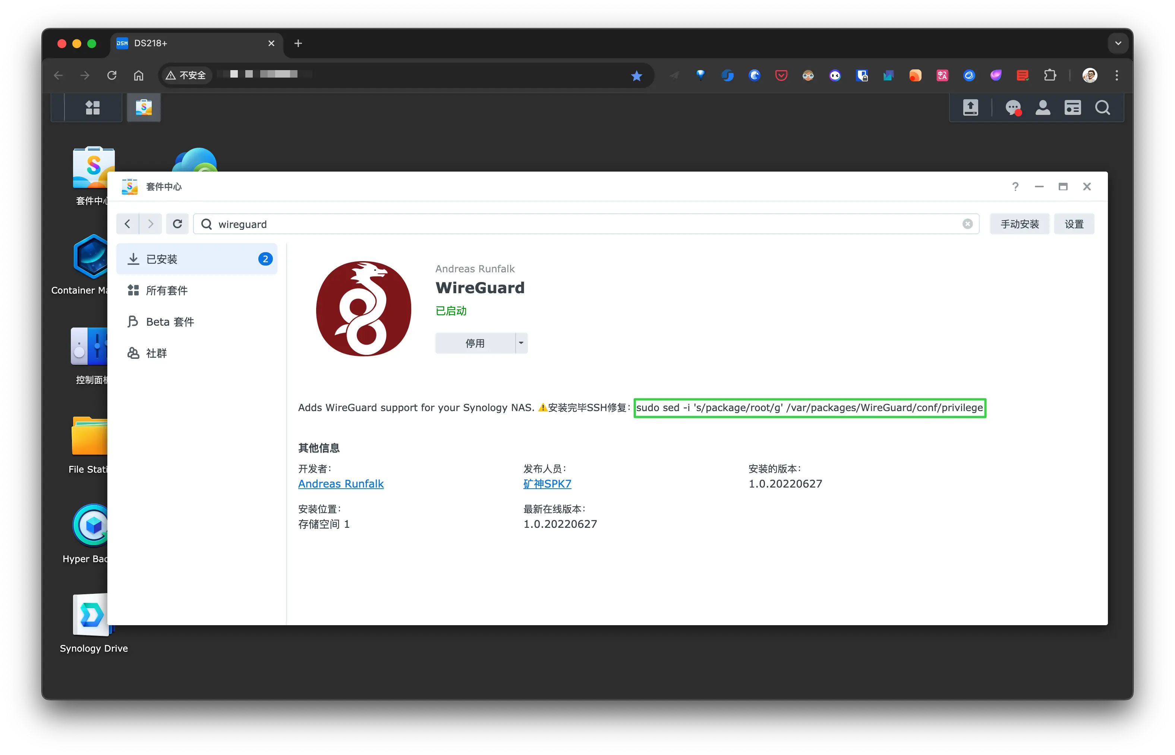Open DSM widgets panel icon

[1072, 107]
